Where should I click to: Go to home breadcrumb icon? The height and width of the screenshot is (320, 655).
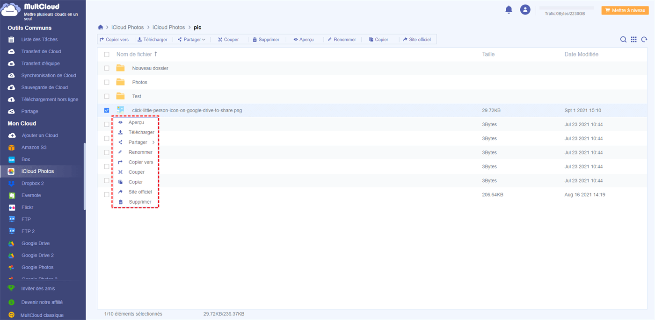[x=101, y=28]
